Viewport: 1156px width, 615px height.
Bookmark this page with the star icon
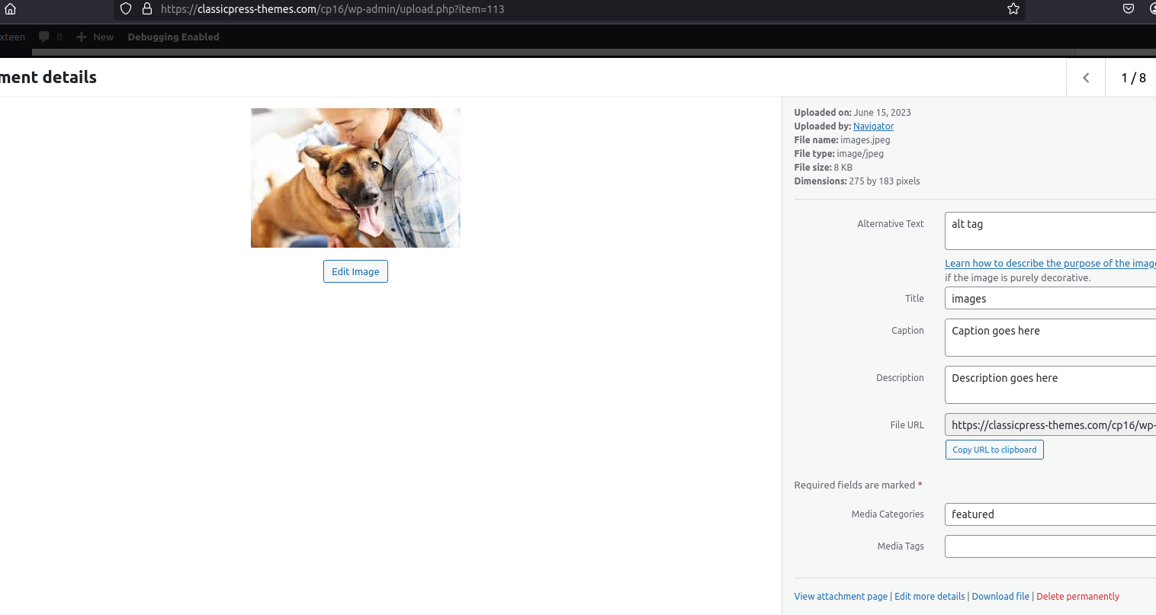tap(1013, 9)
